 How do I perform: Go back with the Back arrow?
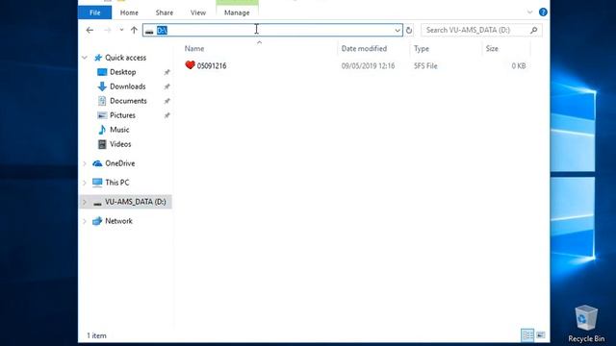(90, 30)
